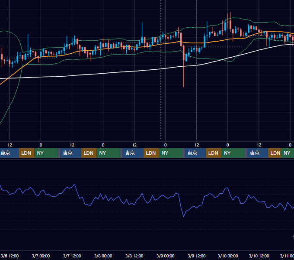Click the 3/7 00:00 date label
The width and height of the screenshot is (294, 260).
pyautogui.click(x=41, y=256)
